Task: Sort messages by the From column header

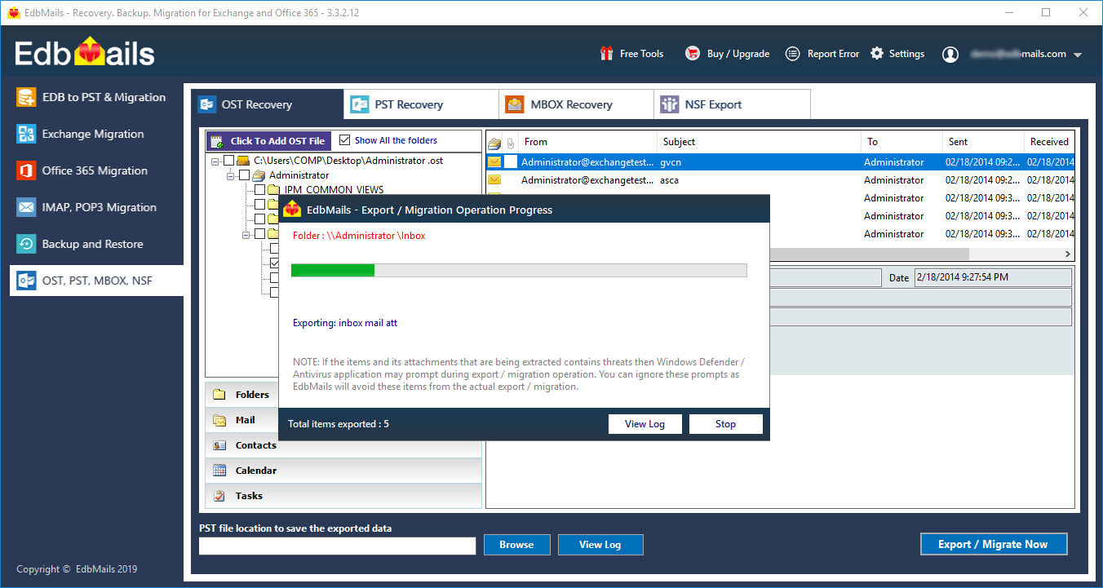Action: 587,142
